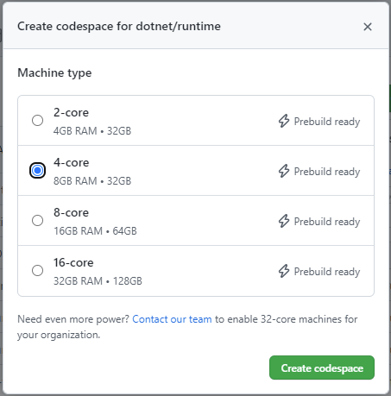The image size is (391, 396).
Task: Click the 32GB RAM • 128GB specification text
Action: pyautogui.click(x=98, y=281)
